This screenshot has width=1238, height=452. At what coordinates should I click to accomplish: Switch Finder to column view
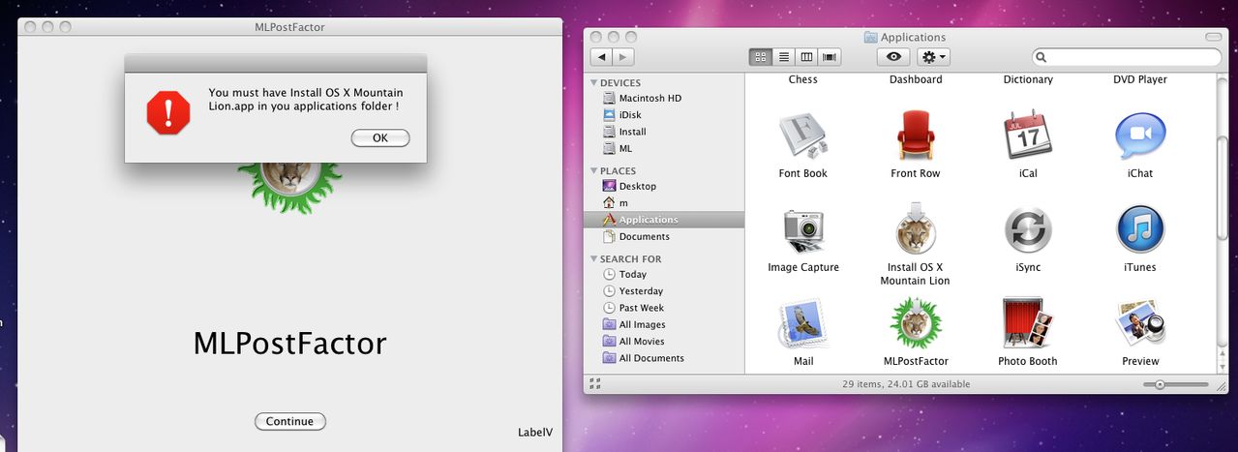coord(806,57)
